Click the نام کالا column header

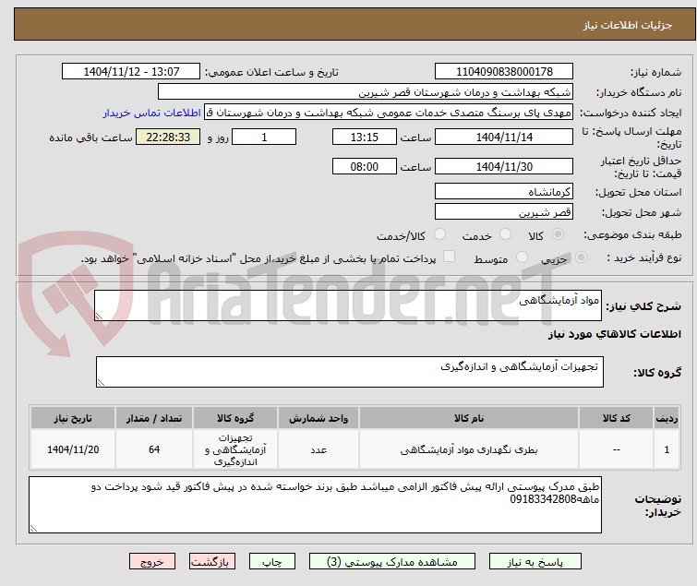tap(469, 418)
